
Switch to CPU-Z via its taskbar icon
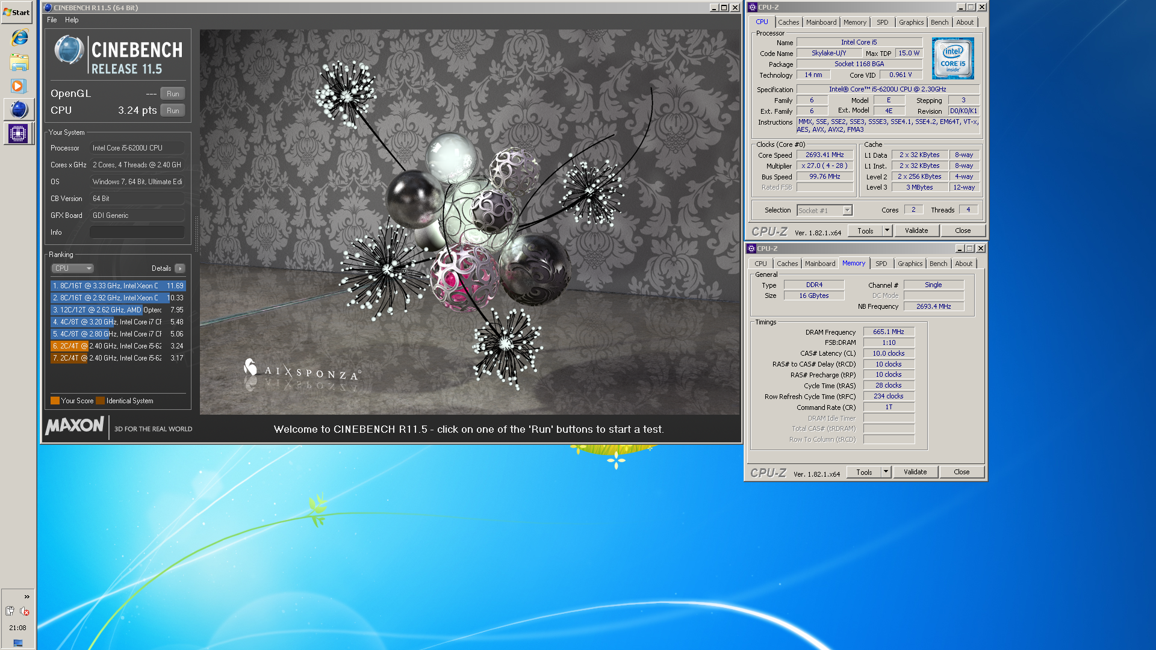pyautogui.click(x=18, y=133)
